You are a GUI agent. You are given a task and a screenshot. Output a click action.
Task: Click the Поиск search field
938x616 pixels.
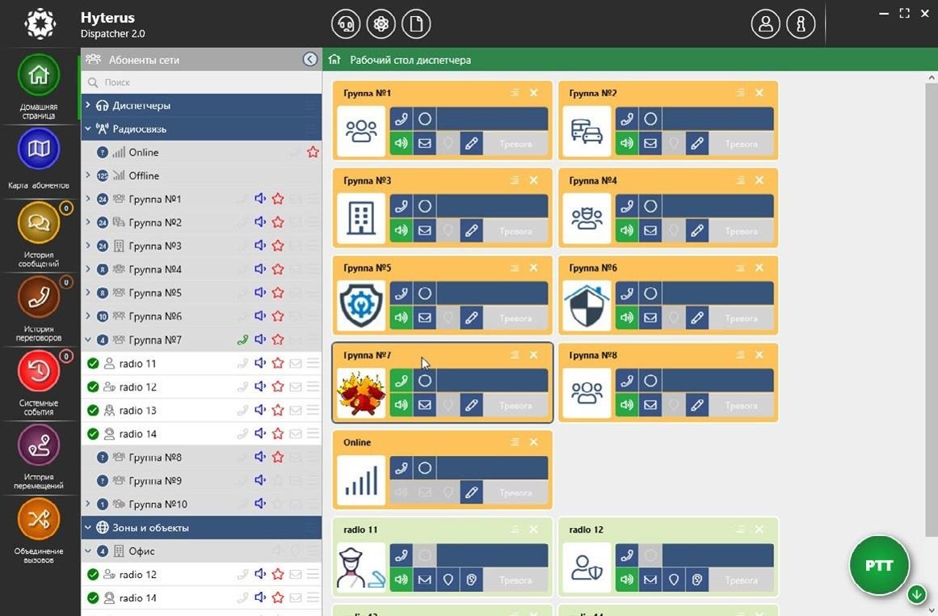click(x=201, y=82)
